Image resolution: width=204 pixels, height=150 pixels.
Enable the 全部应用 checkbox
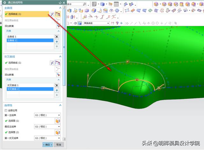(x=6, y=111)
